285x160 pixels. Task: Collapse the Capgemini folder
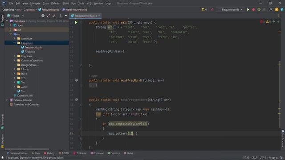click(14, 43)
